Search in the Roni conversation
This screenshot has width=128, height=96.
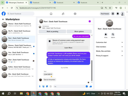pos(113,34)
